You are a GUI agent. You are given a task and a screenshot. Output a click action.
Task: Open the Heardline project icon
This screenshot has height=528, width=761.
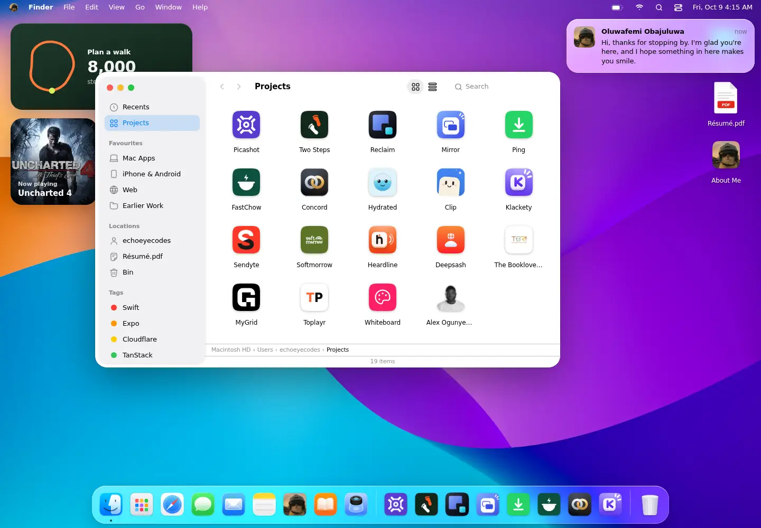(383, 240)
